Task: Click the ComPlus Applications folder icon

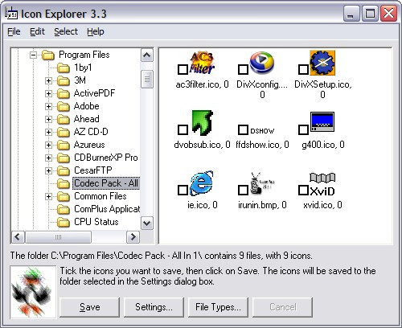Action: click(64, 209)
